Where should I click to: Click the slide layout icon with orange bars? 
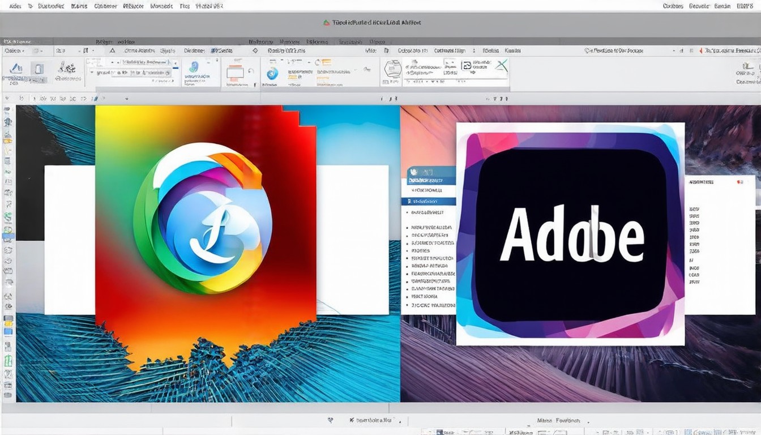point(235,73)
